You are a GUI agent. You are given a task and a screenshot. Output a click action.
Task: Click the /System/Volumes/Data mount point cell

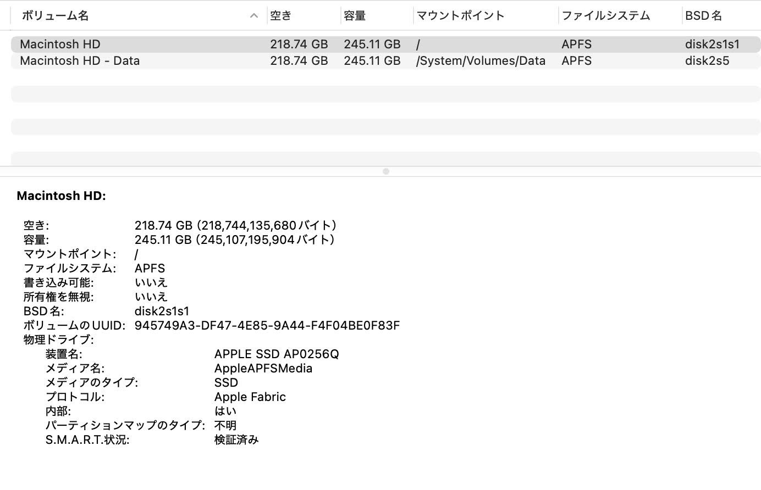(481, 60)
